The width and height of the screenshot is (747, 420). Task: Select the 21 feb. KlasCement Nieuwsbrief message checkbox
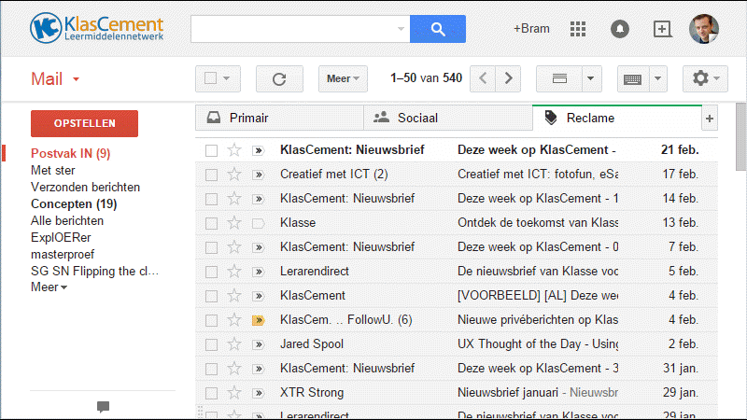tap(211, 150)
